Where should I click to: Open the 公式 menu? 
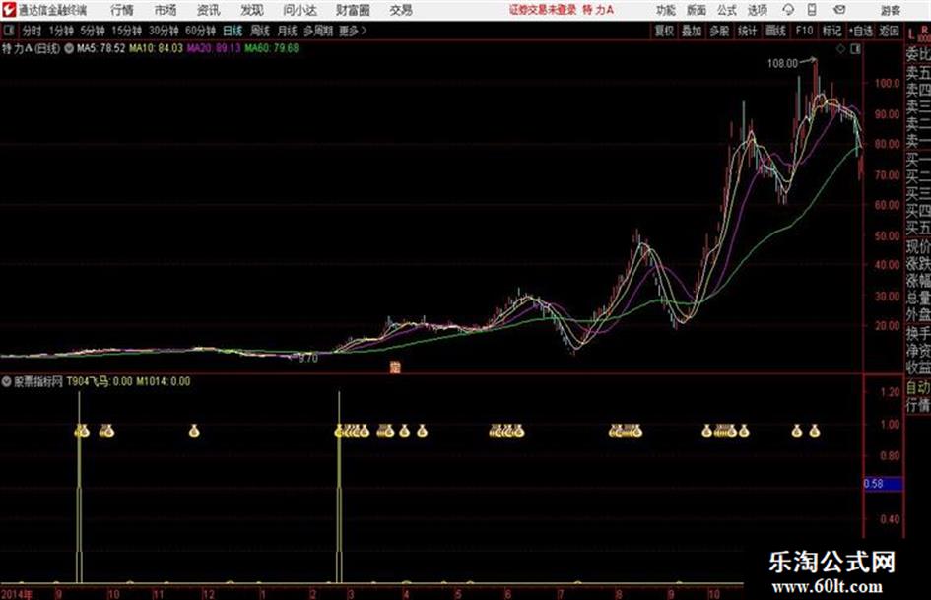pos(727,10)
